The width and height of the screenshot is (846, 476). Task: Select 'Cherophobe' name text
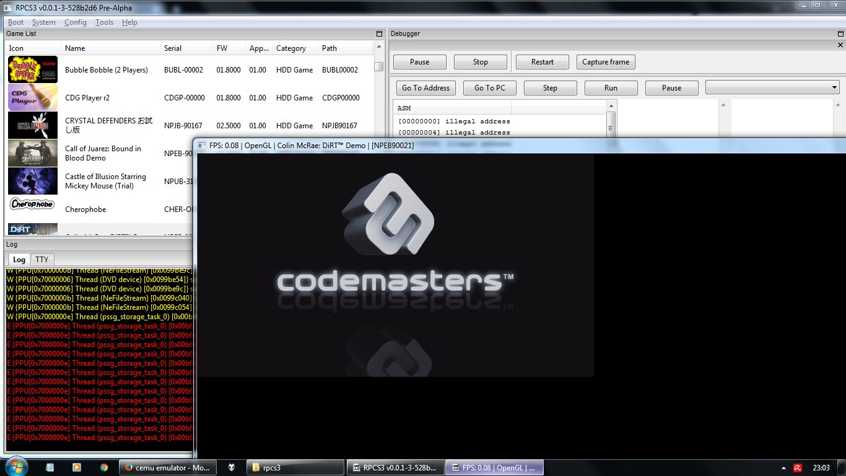tap(85, 209)
